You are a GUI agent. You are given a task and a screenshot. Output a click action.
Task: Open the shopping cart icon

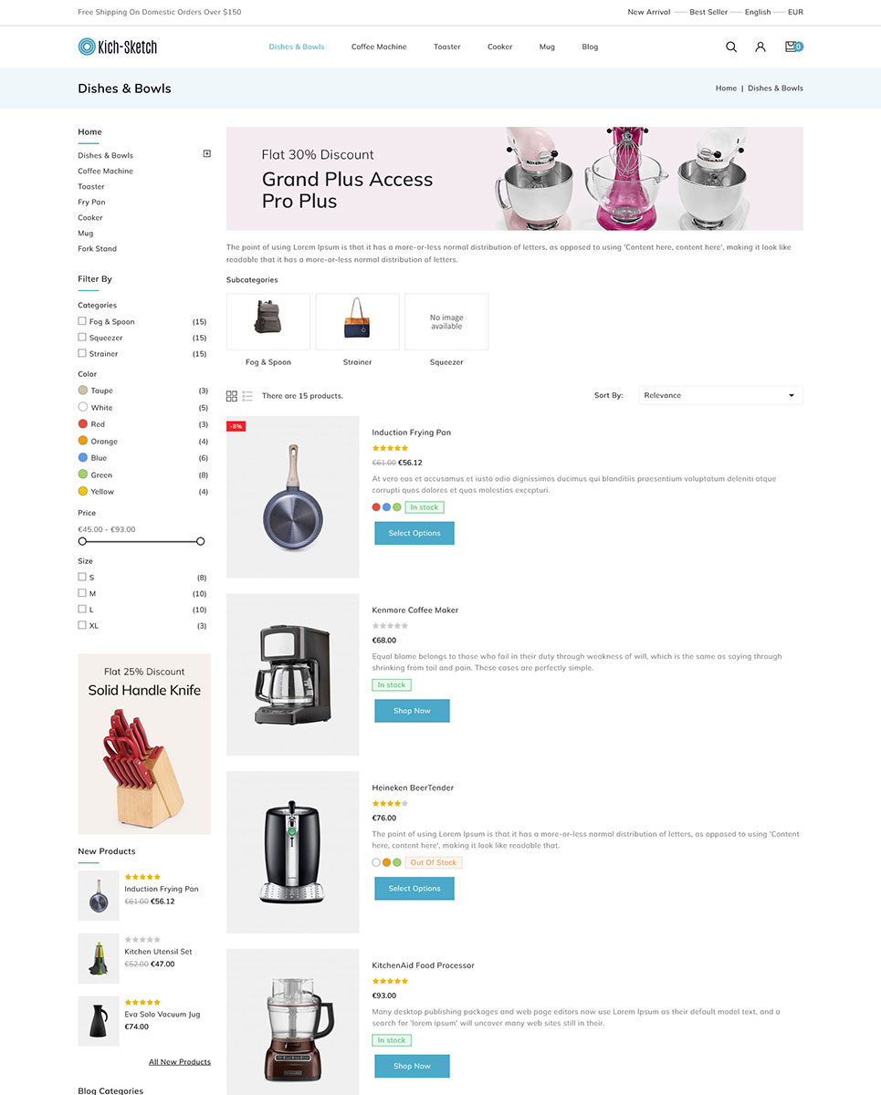793,47
